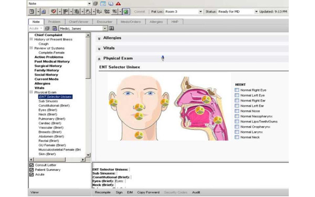Click the outline tree vertical scrollbar thumb
Viewport: 315px width, 197px height.
pyautogui.click(x=88, y=58)
